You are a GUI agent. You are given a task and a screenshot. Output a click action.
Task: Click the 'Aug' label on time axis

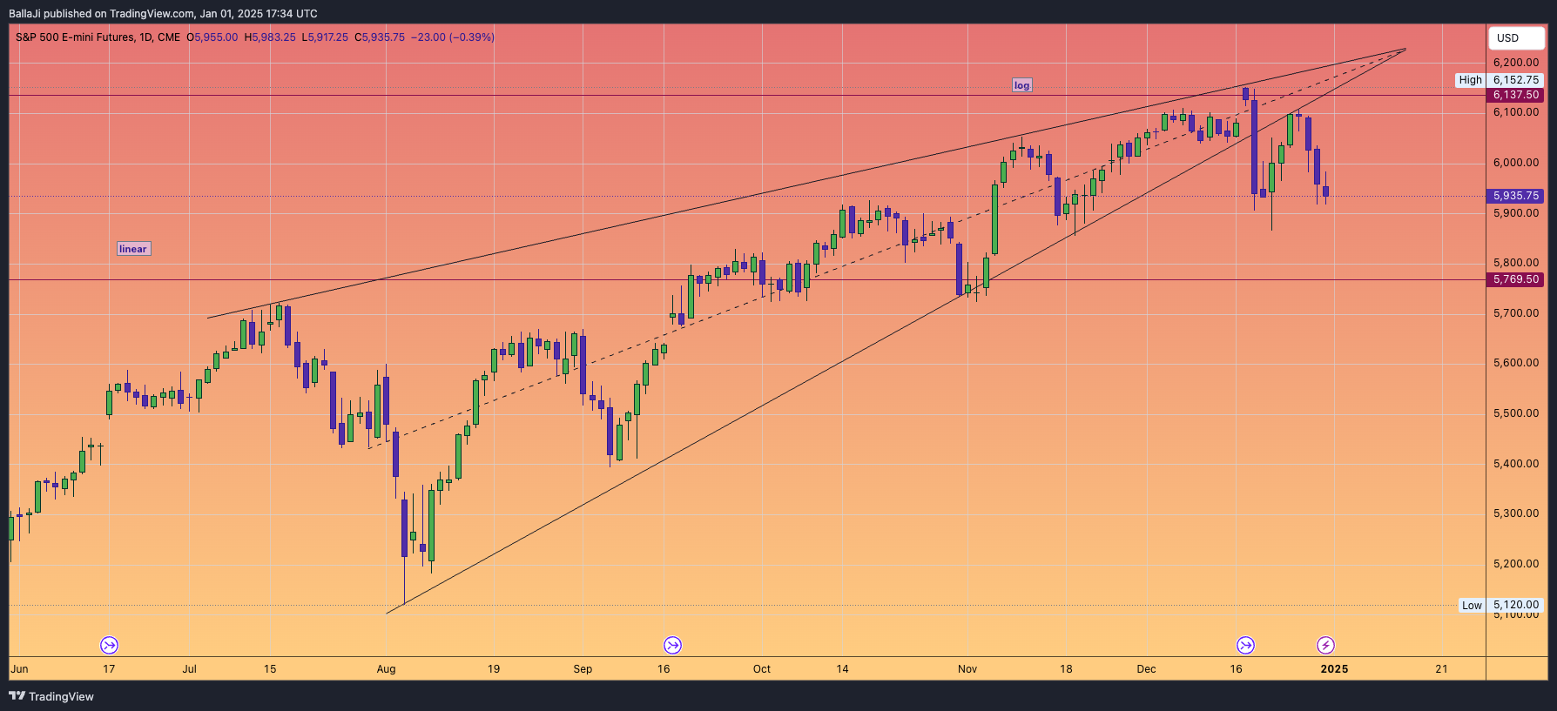tap(386, 669)
